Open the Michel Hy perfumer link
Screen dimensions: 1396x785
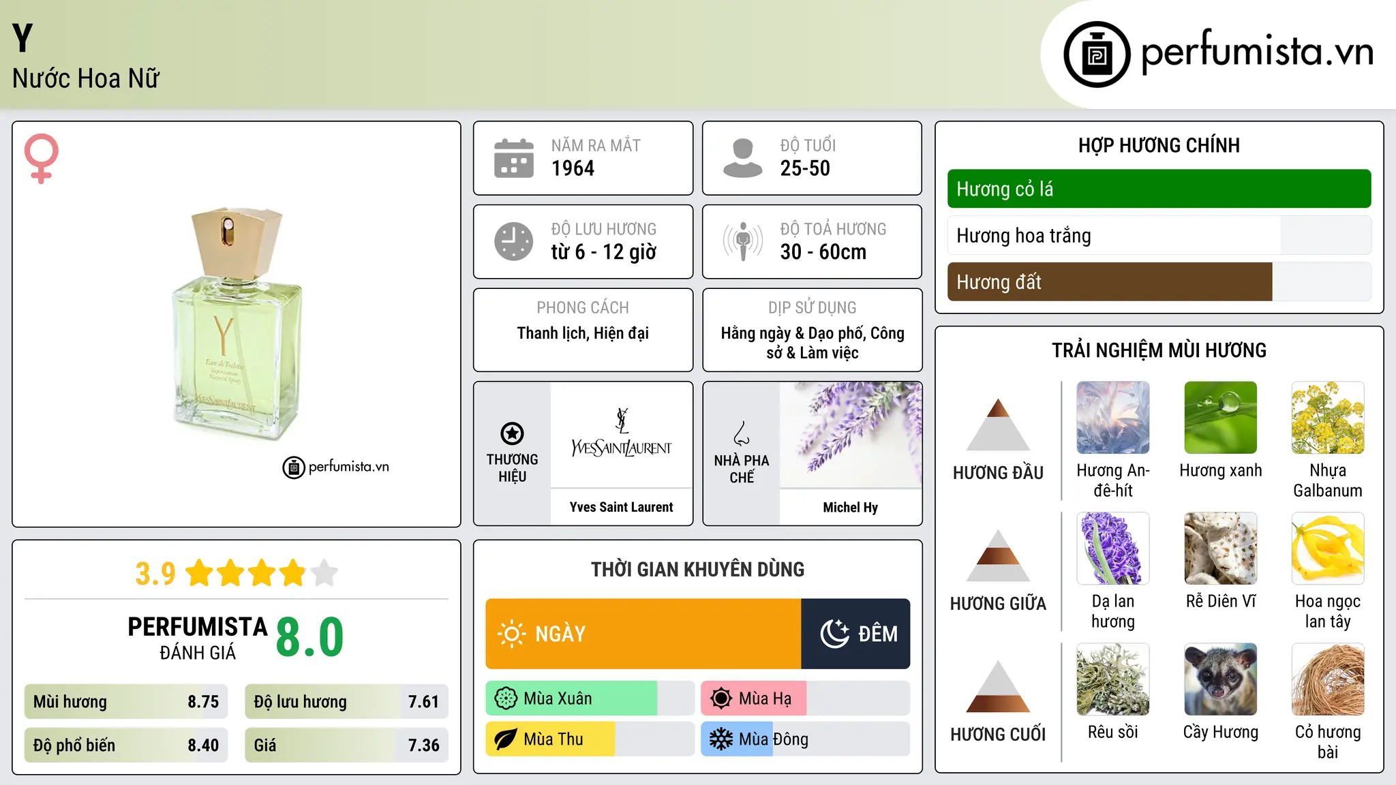coord(851,507)
